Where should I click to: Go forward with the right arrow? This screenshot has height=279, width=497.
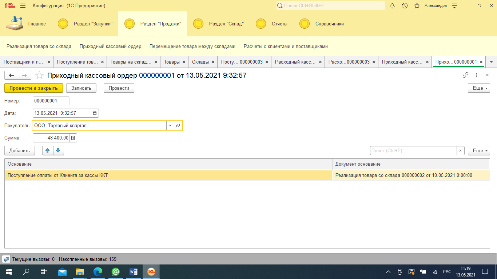(24, 75)
